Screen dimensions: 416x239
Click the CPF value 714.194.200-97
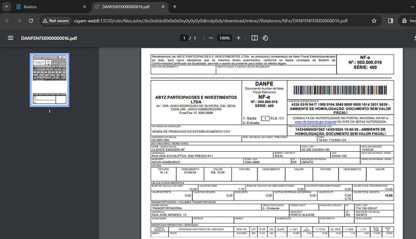(x=366, y=208)
